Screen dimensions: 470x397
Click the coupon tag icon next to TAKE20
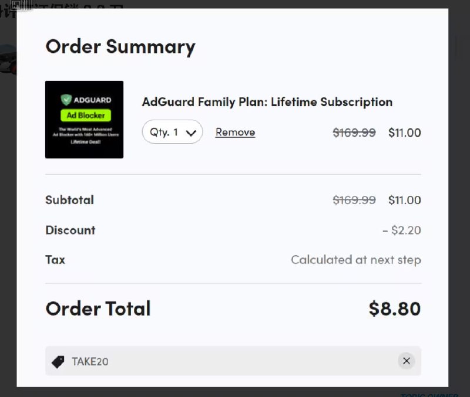tap(58, 361)
